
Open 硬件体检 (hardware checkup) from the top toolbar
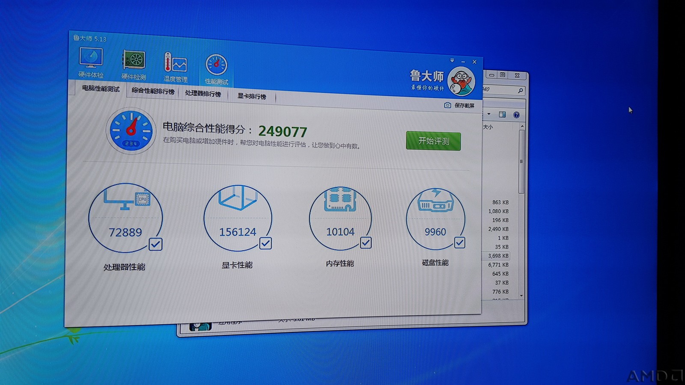click(x=91, y=62)
